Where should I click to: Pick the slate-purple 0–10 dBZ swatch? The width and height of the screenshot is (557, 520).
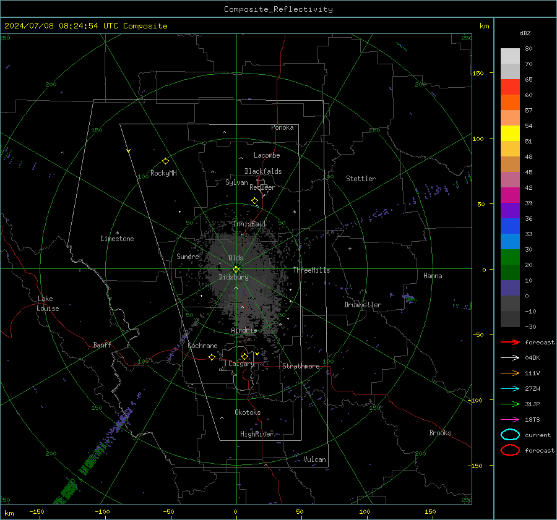[510, 288]
